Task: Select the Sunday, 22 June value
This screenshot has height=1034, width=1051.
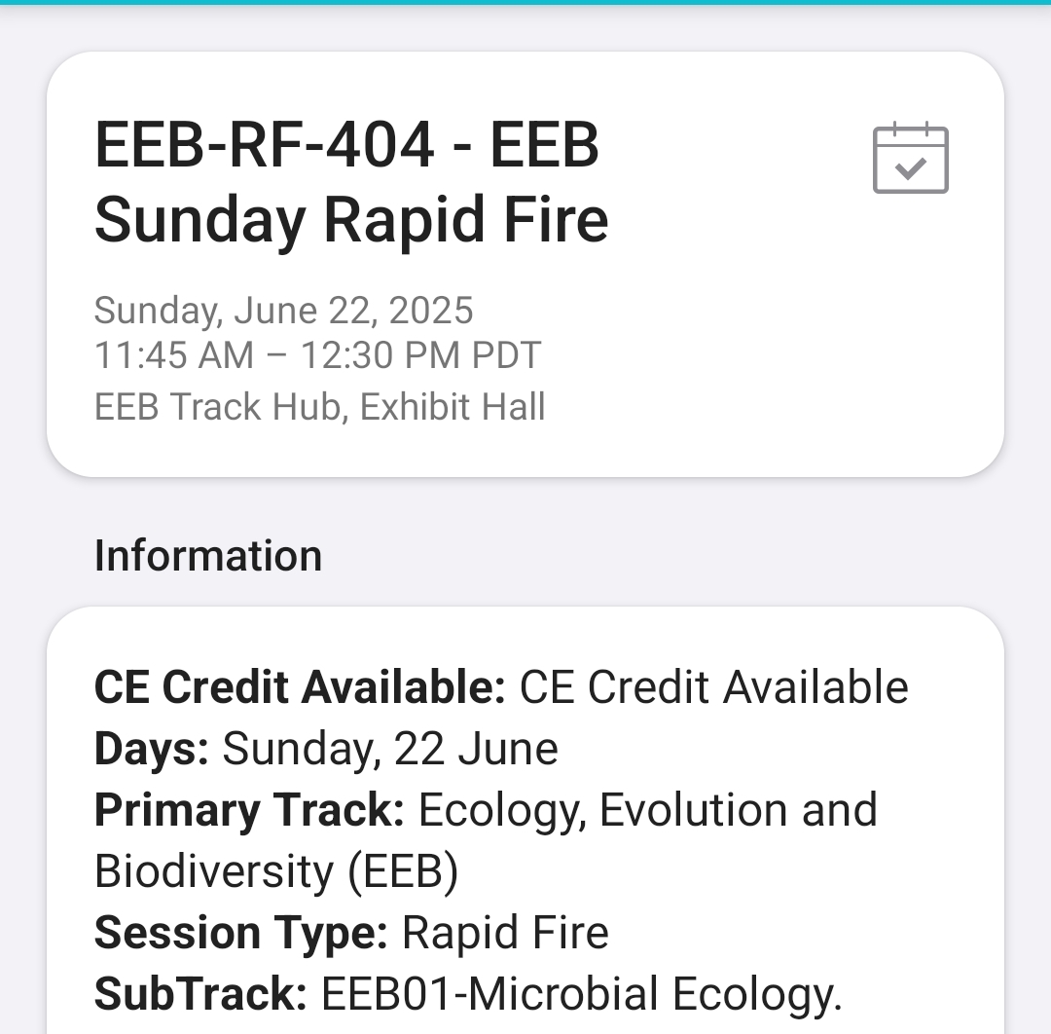Action: click(x=390, y=749)
